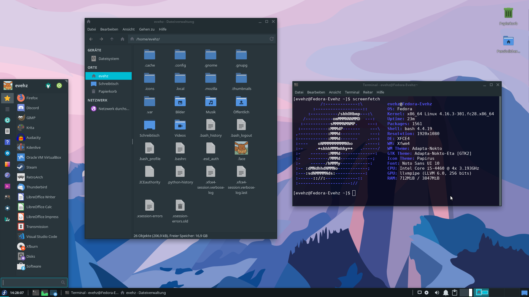Click the home folder toolbar button
This screenshot has width=529, height=297.
(122, 39)
